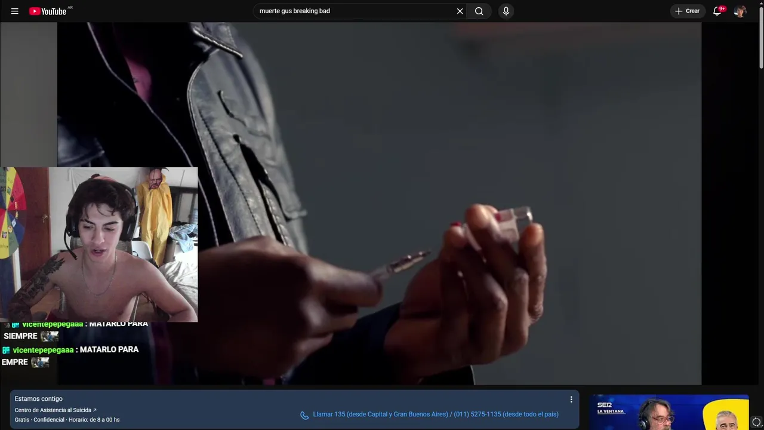
Task: Click the circular icon at bottom-right corner
Action: point(756,422)
